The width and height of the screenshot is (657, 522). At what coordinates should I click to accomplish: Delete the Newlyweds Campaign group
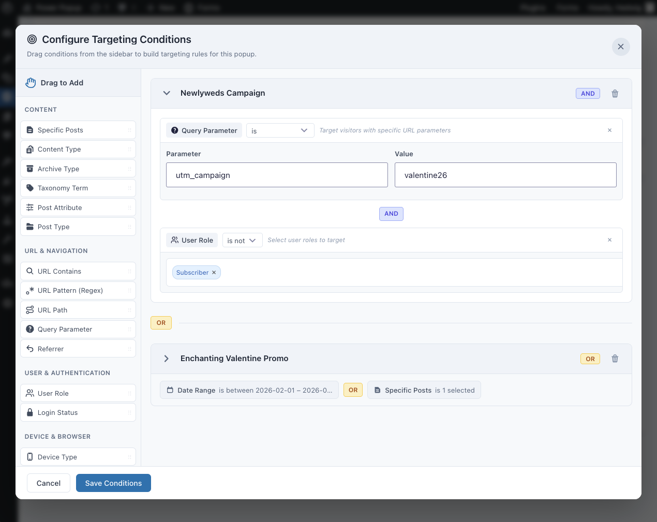[615, 94]
